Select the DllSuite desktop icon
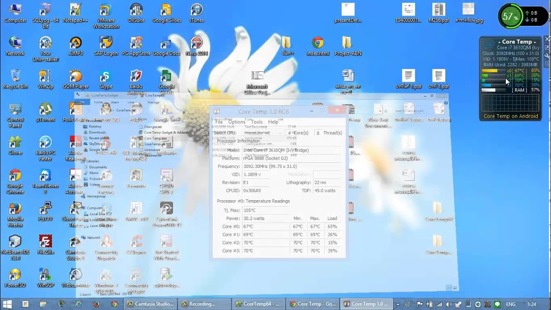Image resolution: width=551 pixels, height=310 pixels. tap(136, 13)
